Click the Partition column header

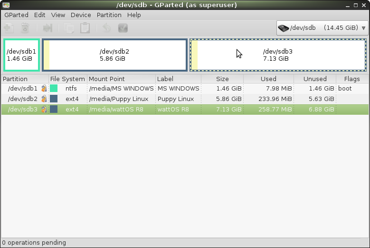click(25, 79)
